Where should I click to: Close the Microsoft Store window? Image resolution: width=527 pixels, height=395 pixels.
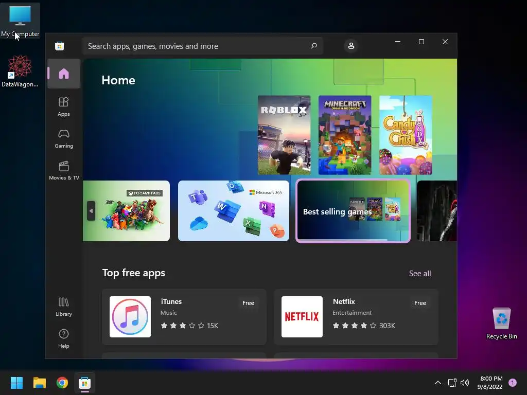click(445, 42)
